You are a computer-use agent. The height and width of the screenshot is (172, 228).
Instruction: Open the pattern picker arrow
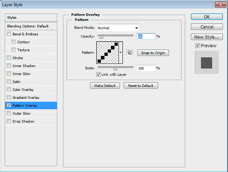coord(120,52)
